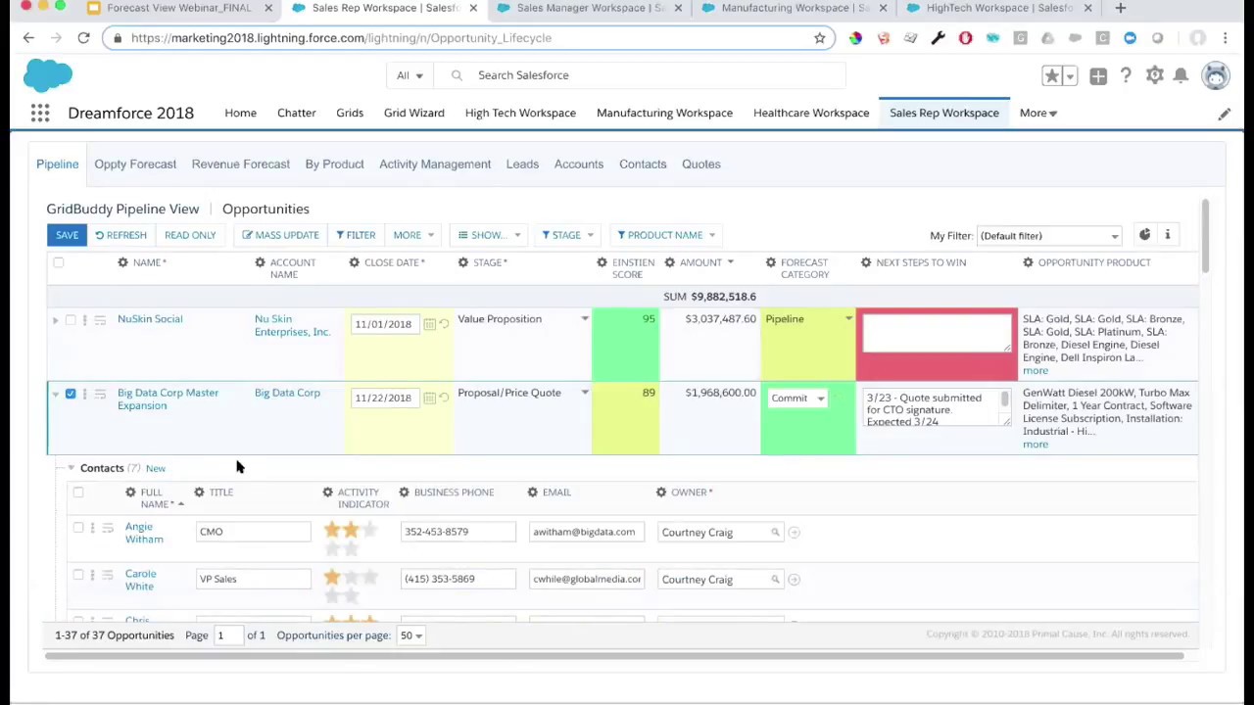Click the MASS UPDATE button

coord(280,235)
